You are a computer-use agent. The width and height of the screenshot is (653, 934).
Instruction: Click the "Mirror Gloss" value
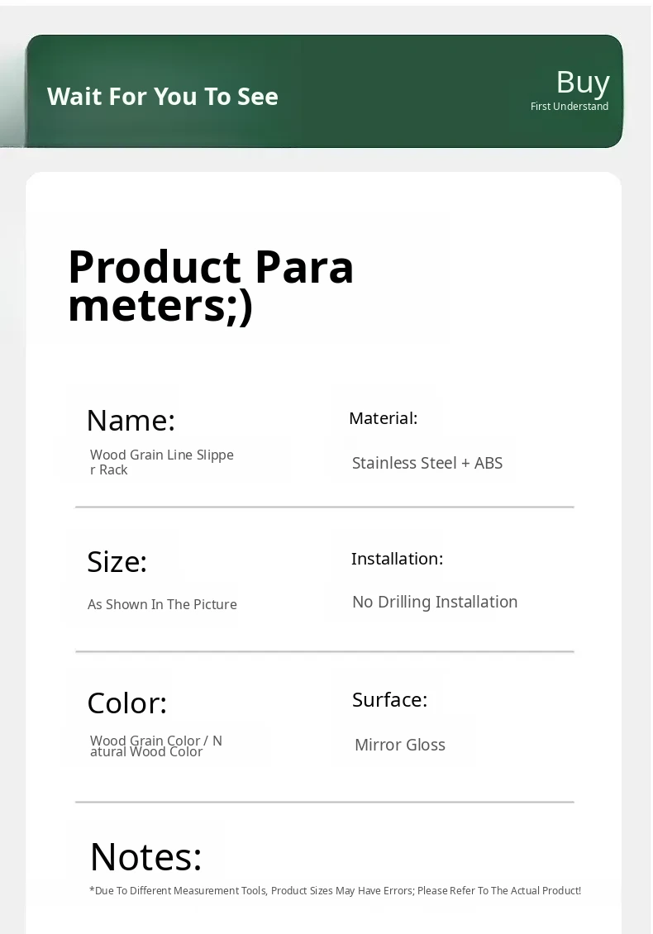[400, 745]
